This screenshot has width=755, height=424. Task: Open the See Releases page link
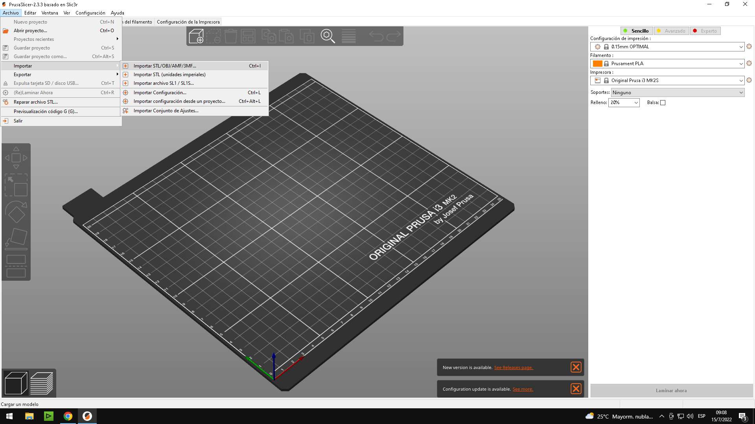[514, 367]
